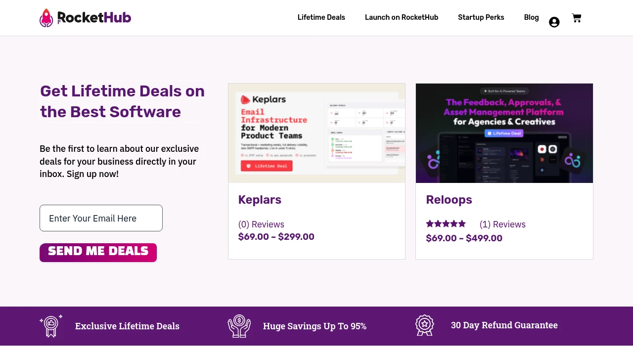Image resolution: width=633 pixels, height=356 pixels.
Task: Open the Lifetime Deals menu
Action: point(321,17)
